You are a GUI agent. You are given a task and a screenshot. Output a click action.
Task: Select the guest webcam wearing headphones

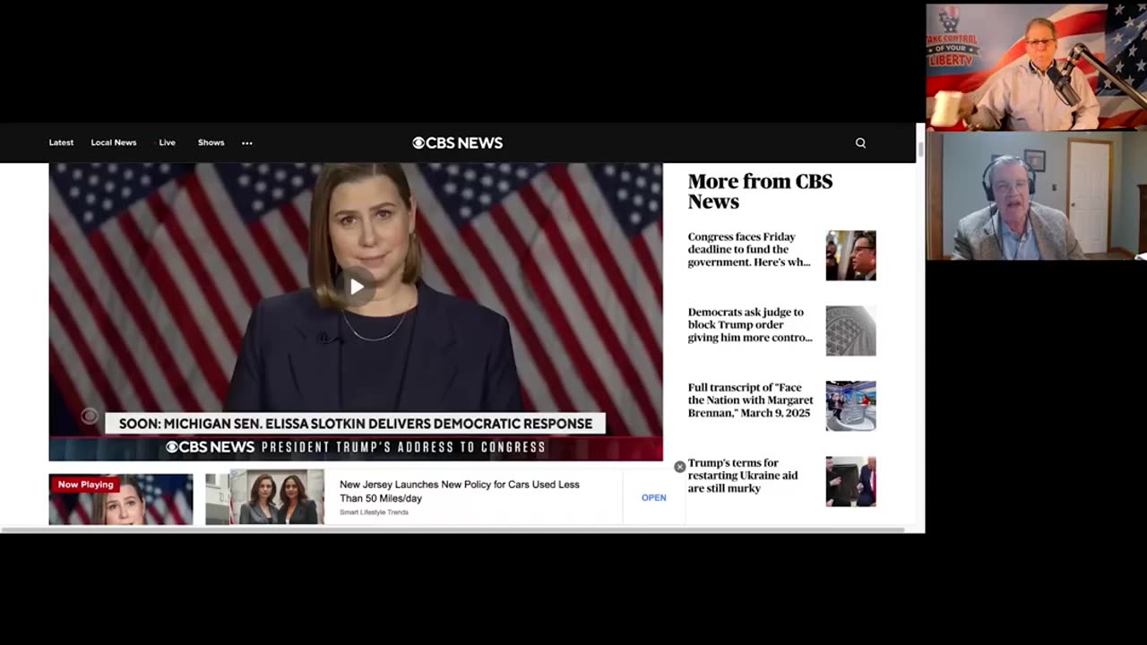(x=1036, y=195)
